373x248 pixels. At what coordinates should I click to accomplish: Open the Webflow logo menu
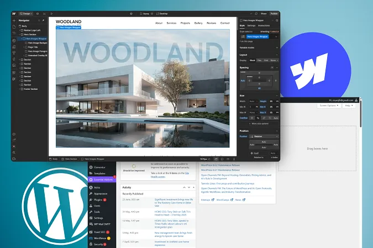[14, 14]
